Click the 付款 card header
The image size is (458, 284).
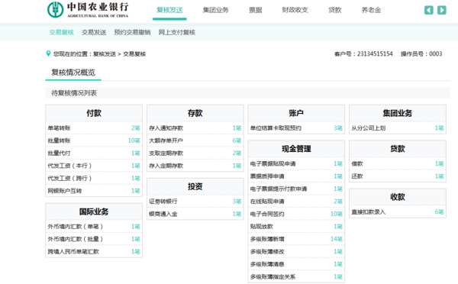(94, 113)
